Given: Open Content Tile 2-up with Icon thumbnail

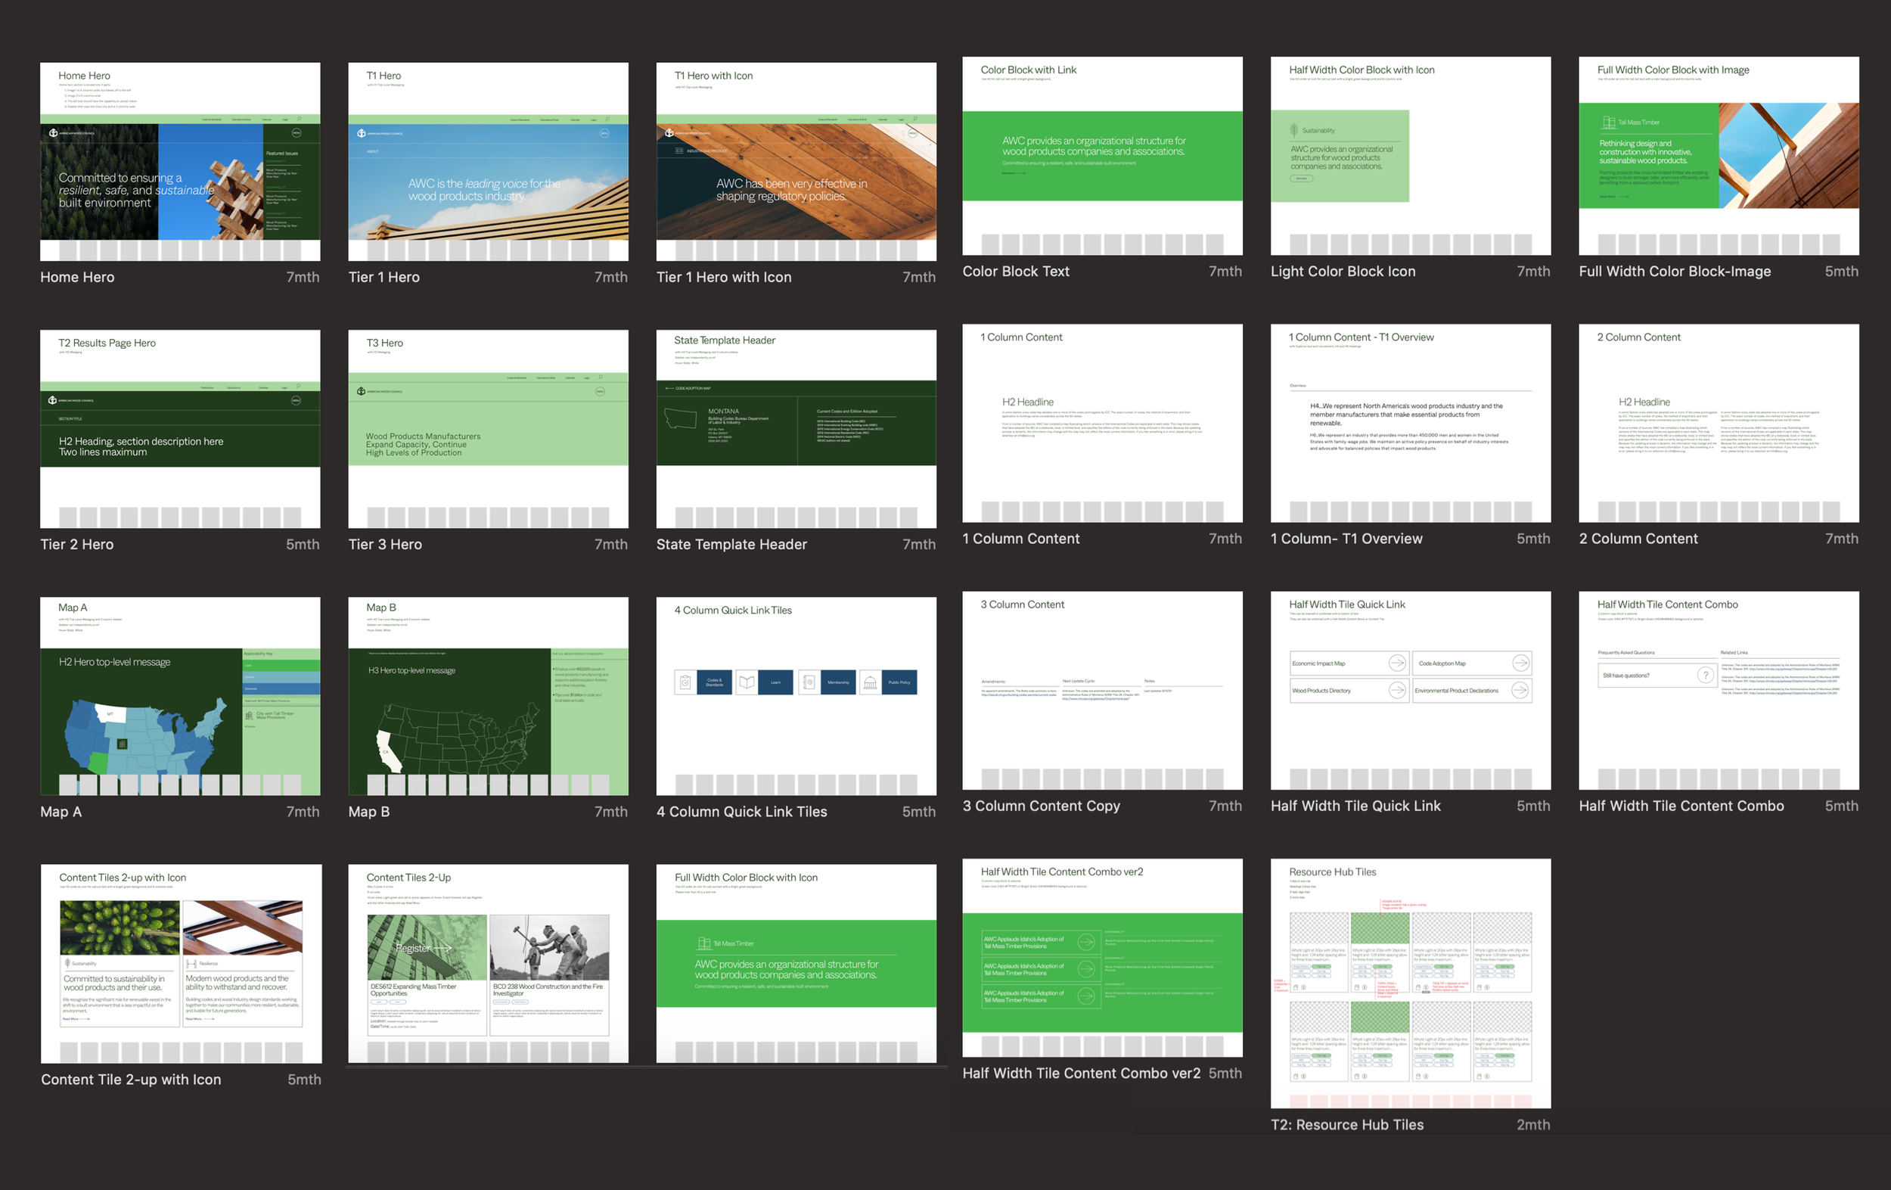Looking at the screenshot, I should (x=181, y=963).
